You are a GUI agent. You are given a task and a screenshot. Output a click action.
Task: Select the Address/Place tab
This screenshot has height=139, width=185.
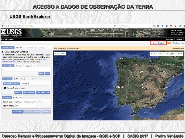[x=8, y=66]
